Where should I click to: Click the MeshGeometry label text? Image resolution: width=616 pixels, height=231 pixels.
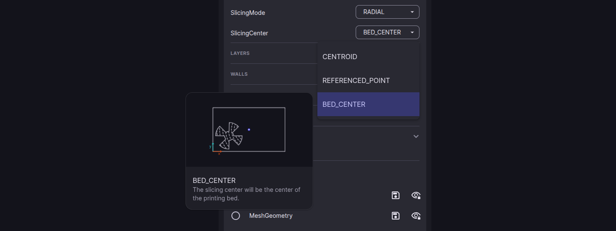(271, 216)
